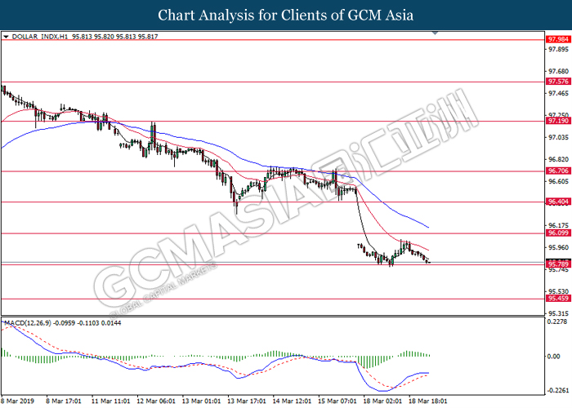Open the chart symbol dropdown arrow beside DOLLAR_INDX

[x=6, y=37]
